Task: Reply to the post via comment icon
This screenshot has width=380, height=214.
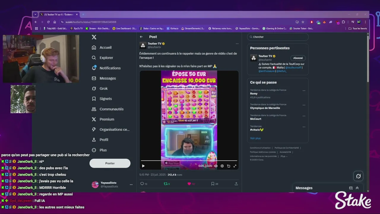Action: point(142,184)
